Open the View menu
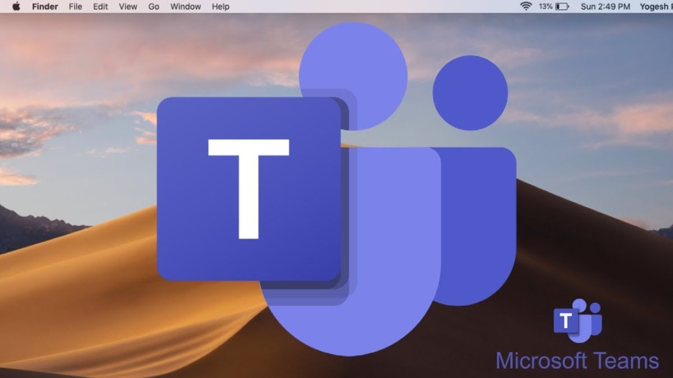 (x=128, y=7)
